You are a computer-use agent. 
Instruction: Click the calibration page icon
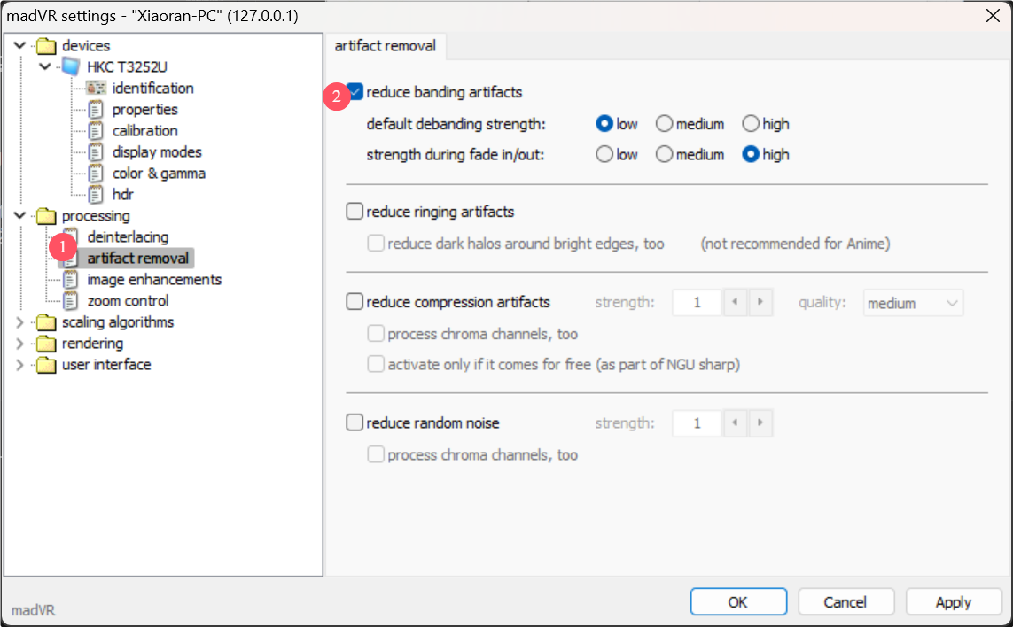point(96,131)
